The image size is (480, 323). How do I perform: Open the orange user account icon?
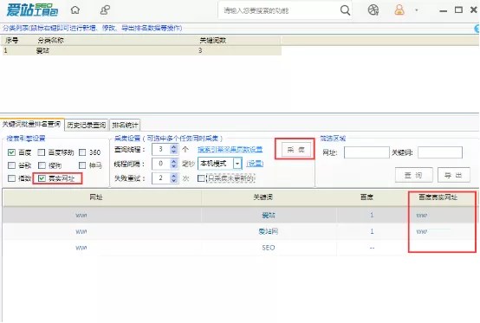click(x=399, y=10)
